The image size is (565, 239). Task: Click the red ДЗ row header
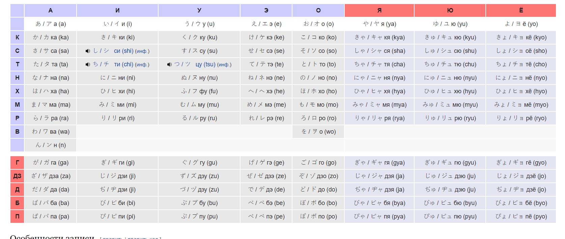(x=17, y=176)
